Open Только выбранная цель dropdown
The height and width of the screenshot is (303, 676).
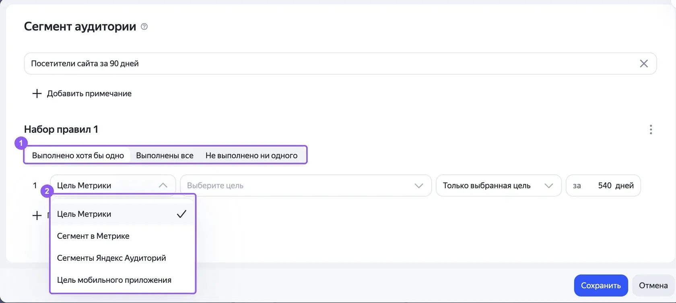click(x=499, y=186)
